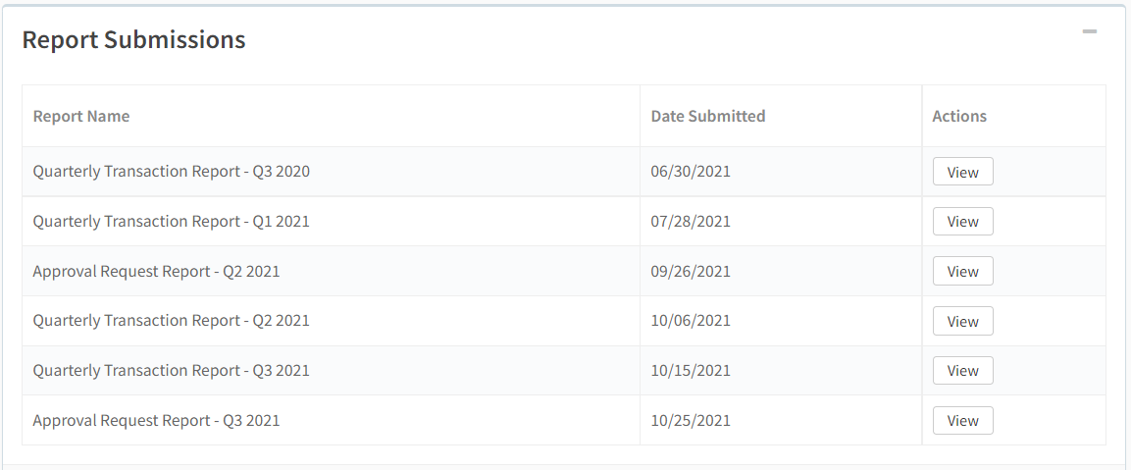Screen dimensions: 1131x470
Task: View Quarterly Transaction Report Q3 2021
Action: pyautogui.click(x=963, y=370)
